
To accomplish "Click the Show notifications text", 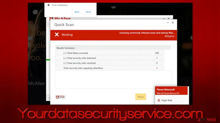I will pyautogui.click(x=60, y=5).
